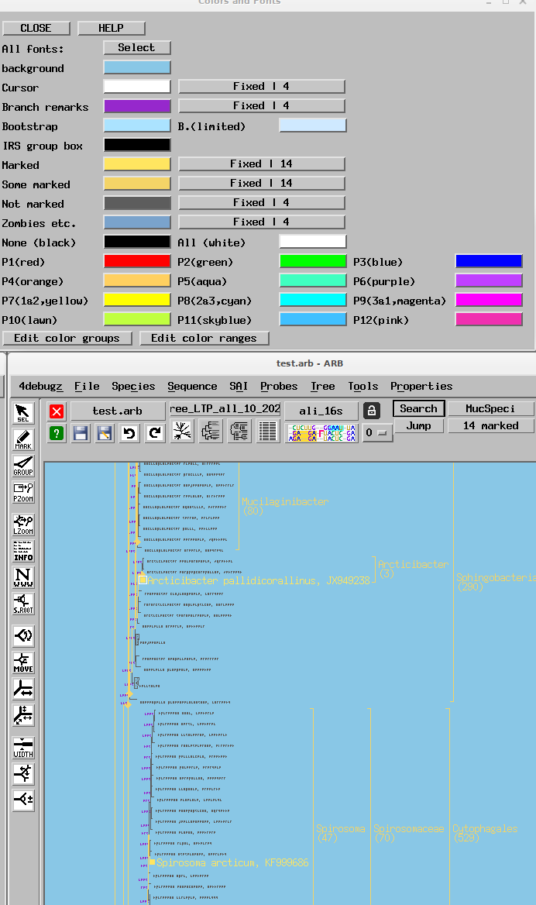536x905 pixels.
Task: Open the File menu
Action: (87, 386)
